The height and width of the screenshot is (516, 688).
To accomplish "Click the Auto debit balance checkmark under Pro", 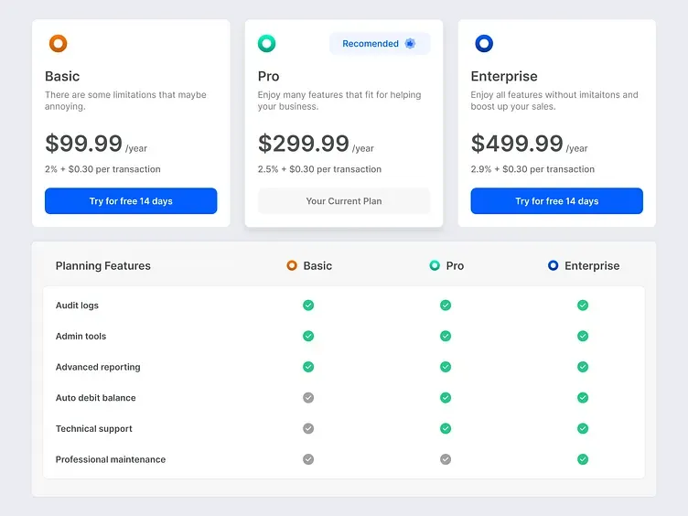I will click(446, 398).
